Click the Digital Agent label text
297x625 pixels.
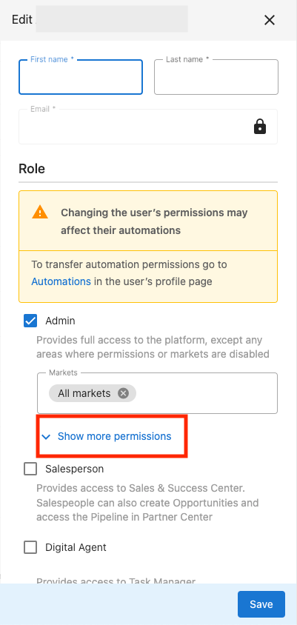[x=76, y=548]
